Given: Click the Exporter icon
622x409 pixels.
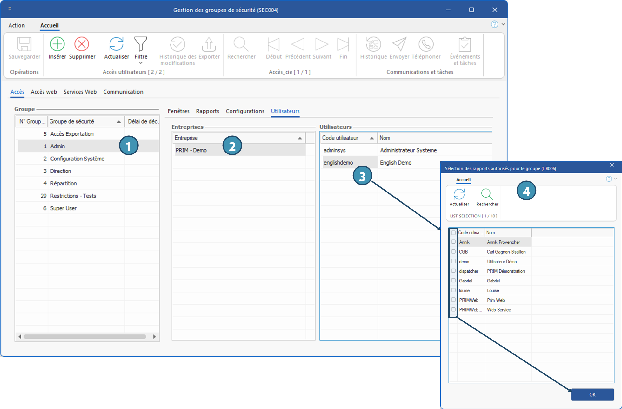Looking at the screenshot, I should pyautogui.click(x=209, y=44).
